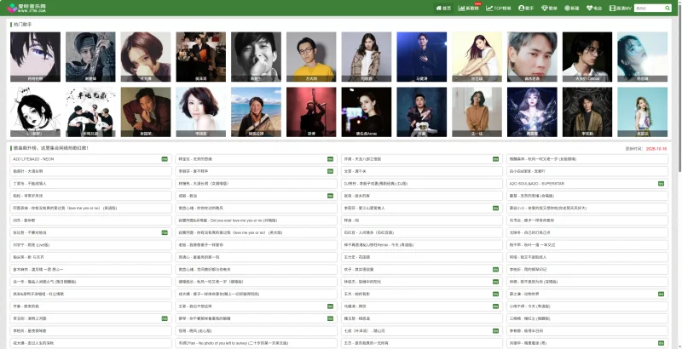Click MV badge on 王菲 - 我也不想这样 row
682x349 pixels.
[x=331, y=306]
